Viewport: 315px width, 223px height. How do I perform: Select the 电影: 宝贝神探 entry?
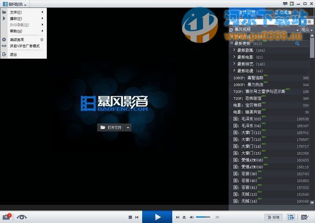269,105
